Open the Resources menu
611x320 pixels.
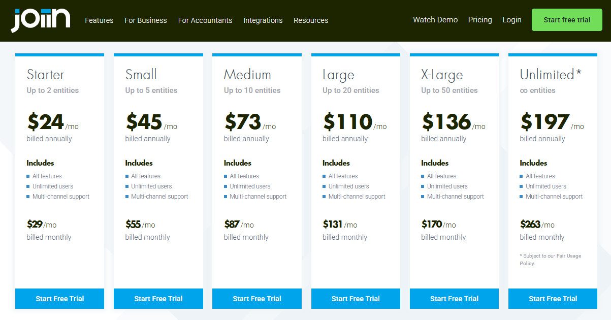[311, 20]
